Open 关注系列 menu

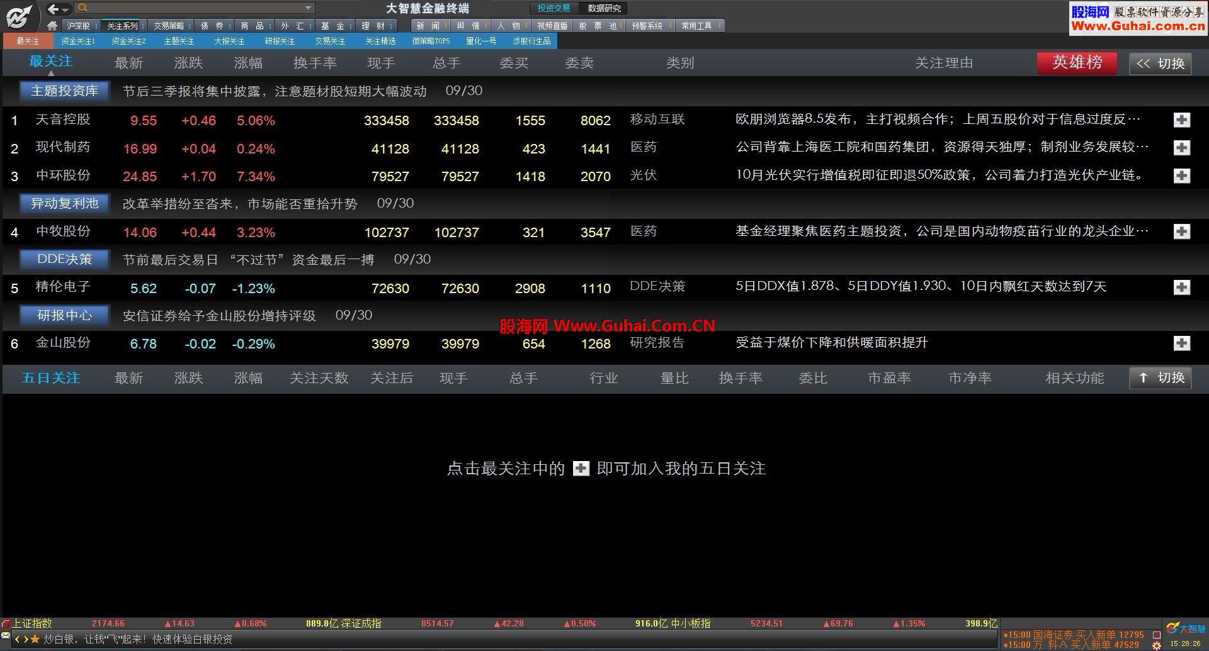(123, 26)
